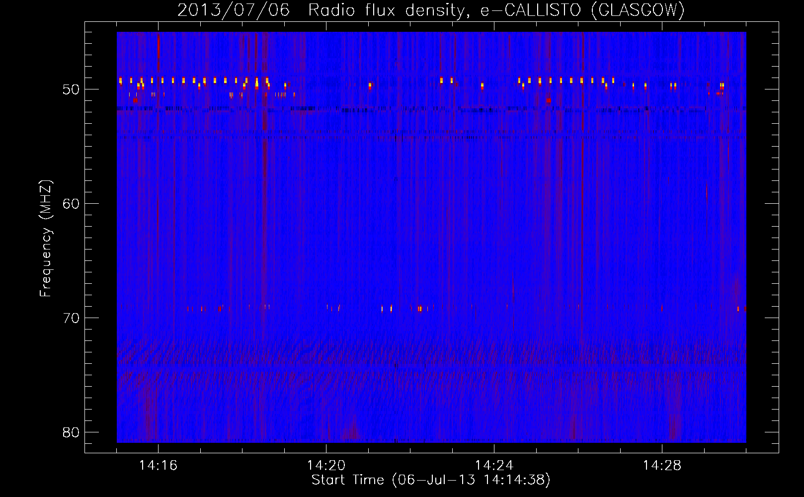804x497 pixels.
Task: Click the plot title "Radio flux density, e-CALLISTO (GLASGOW)"
Action: tap(496, 10)
